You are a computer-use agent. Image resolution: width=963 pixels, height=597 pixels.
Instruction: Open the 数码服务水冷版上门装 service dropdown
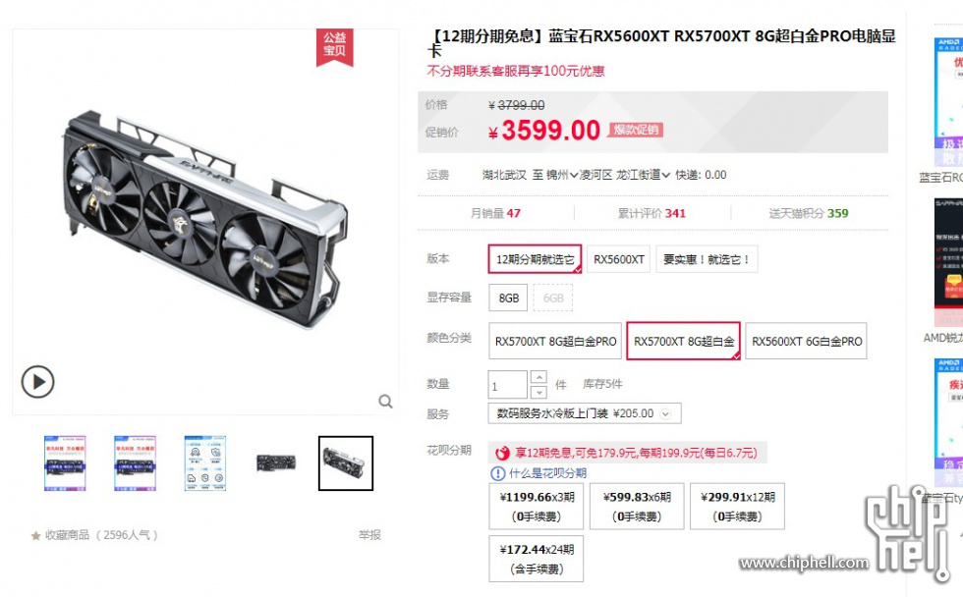click(x=584, y=413)
